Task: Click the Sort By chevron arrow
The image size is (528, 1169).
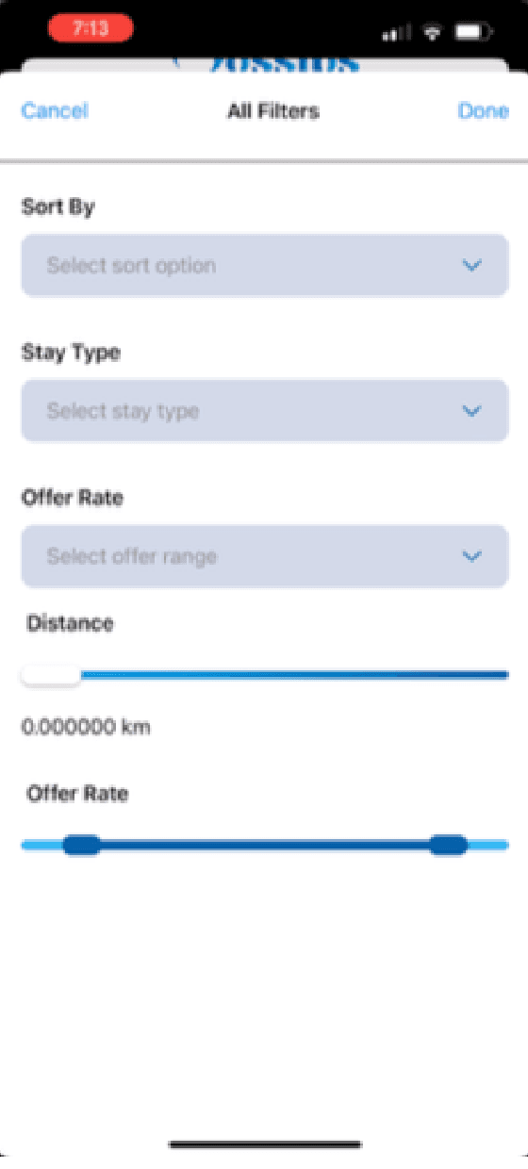Action: coord(472,266)
